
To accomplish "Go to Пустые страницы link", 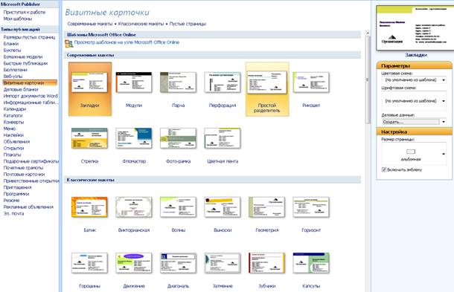I will pyautogui.click(x=188, y=24).
